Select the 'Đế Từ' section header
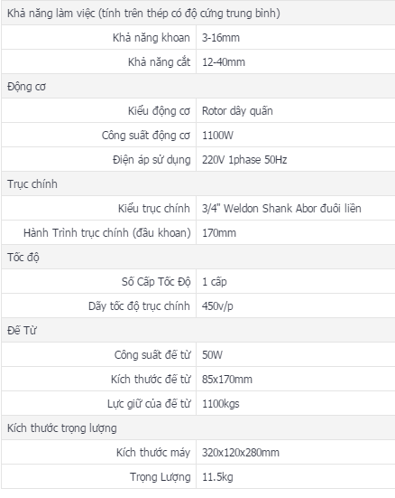 pos(22,330)
